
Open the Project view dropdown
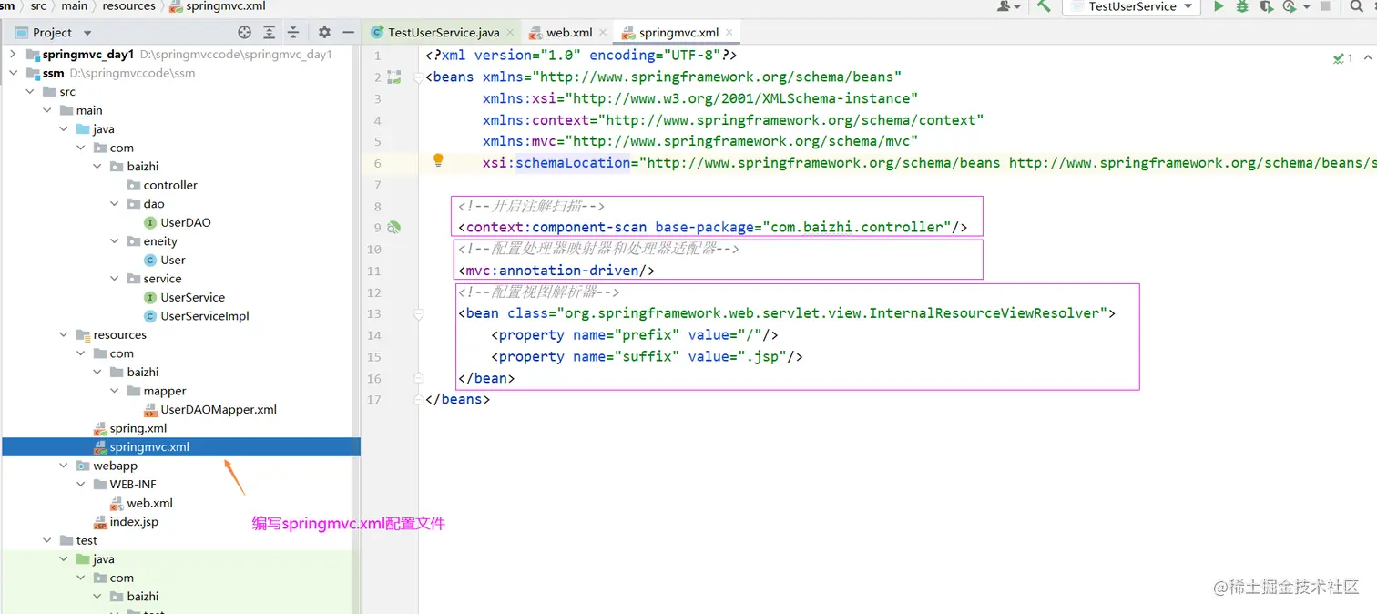click(87, 33)
